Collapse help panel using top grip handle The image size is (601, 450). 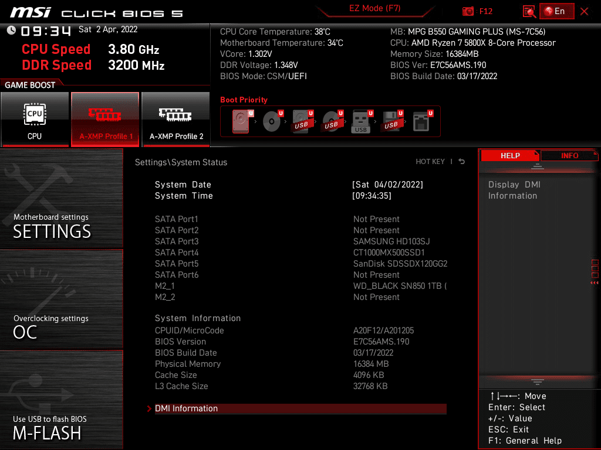click(538, 166)
